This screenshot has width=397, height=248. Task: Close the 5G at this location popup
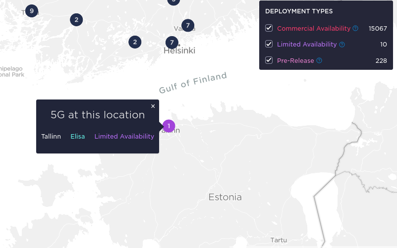[x=153, y=106]
